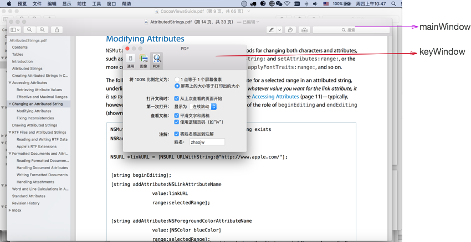Switch to the 图像 (Images) preferences pane
Screen dimensions: 471x242
tap(144, 61)
